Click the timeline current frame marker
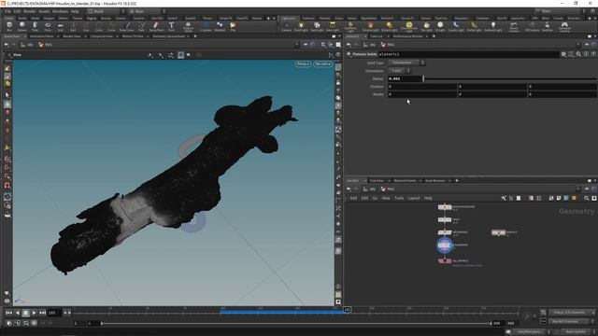 347,310
